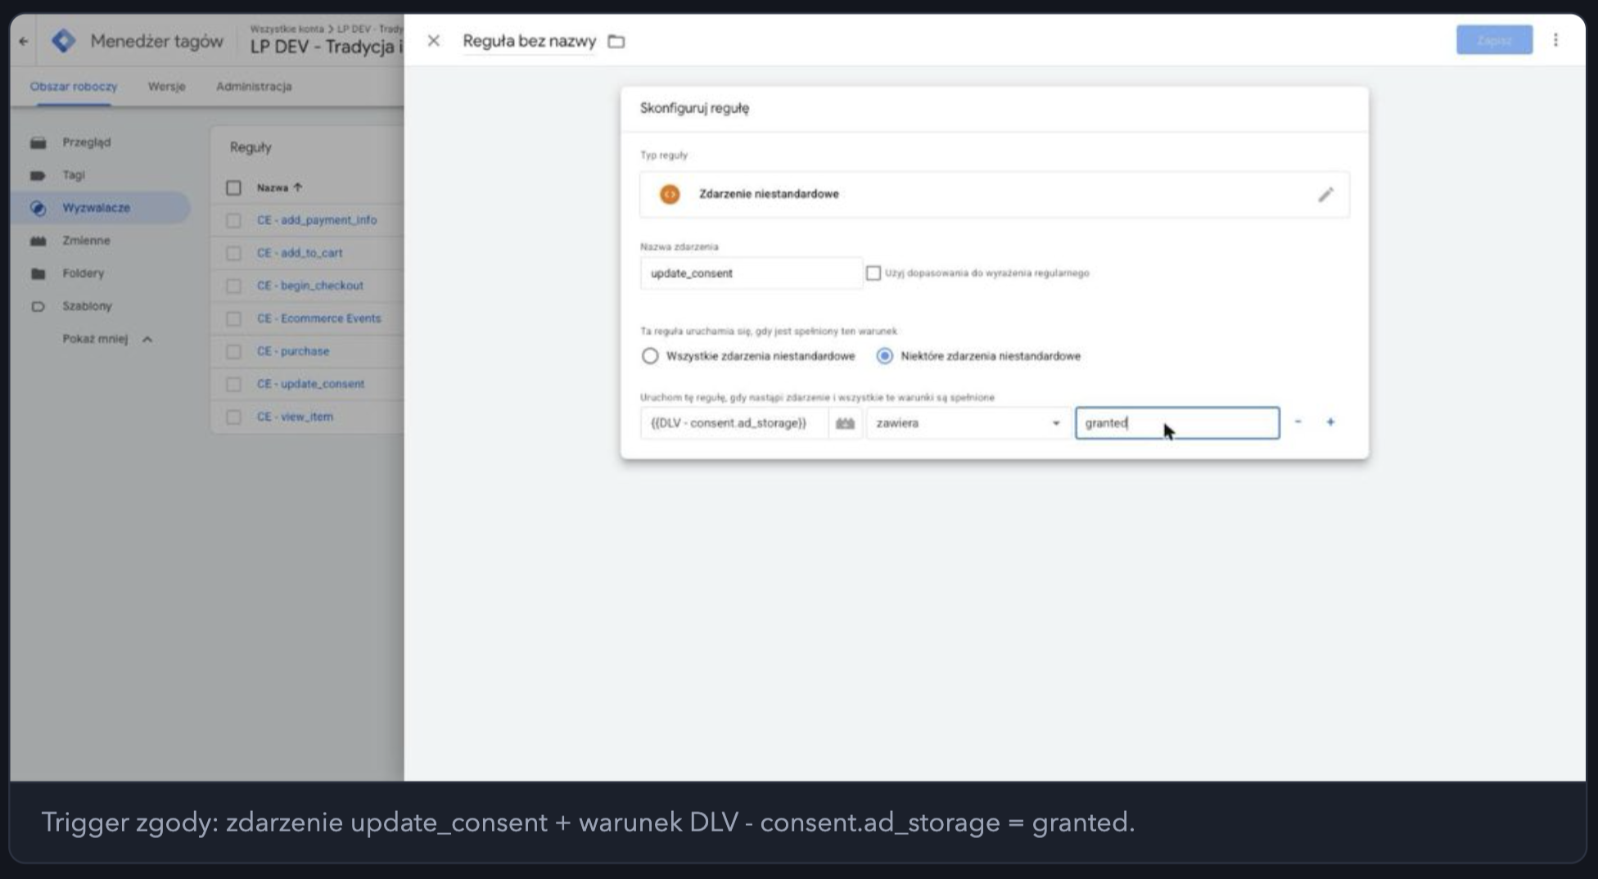
Task: Tick the checkbox for CE - begin_checkout
Action: (233, 286)
